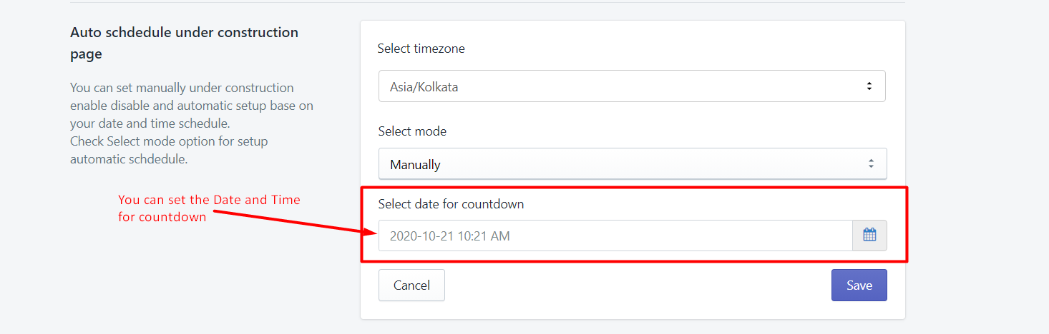Select the '2020-10-21 10:21 AM' placeholder text

tap(449, 236)
